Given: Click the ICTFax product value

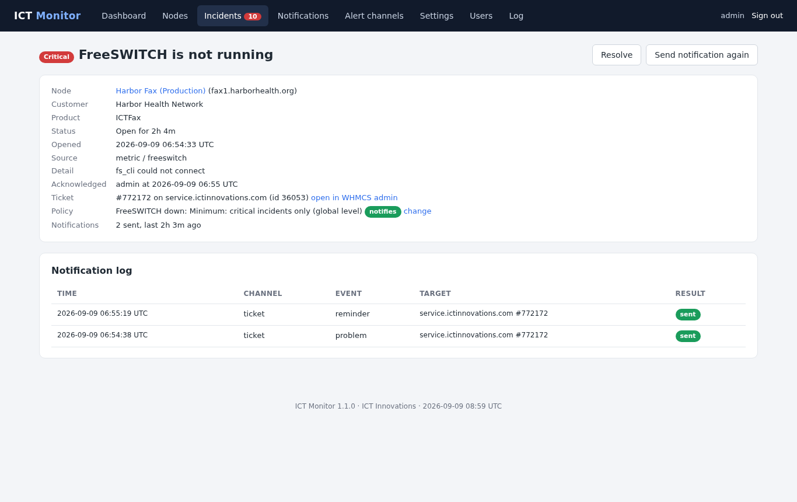Looking at the screenshot, I should (x=128, y=118).
